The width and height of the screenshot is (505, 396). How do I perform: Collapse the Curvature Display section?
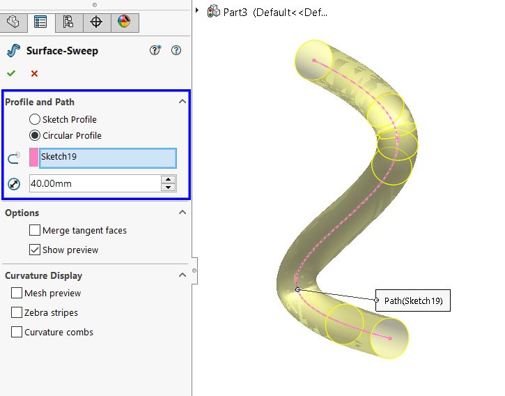tap(182, 275)
